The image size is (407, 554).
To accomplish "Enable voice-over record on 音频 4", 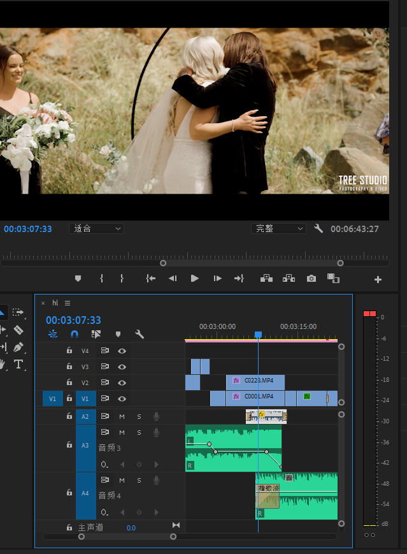I will click(x=157, y=480).
